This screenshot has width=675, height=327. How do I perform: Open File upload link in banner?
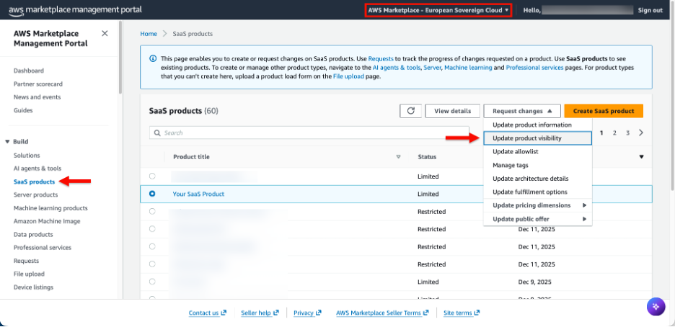(x=349, y=76)
